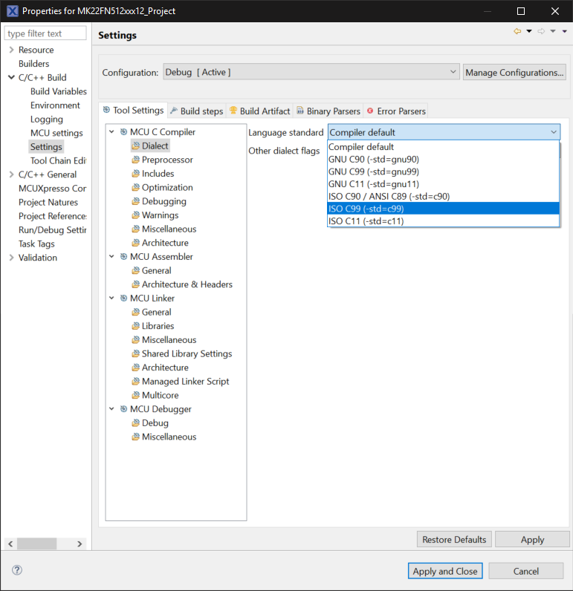The width and height of the screenshot is (573, 591).
Task: Expand the C/C++ General node
Action: 11,174
